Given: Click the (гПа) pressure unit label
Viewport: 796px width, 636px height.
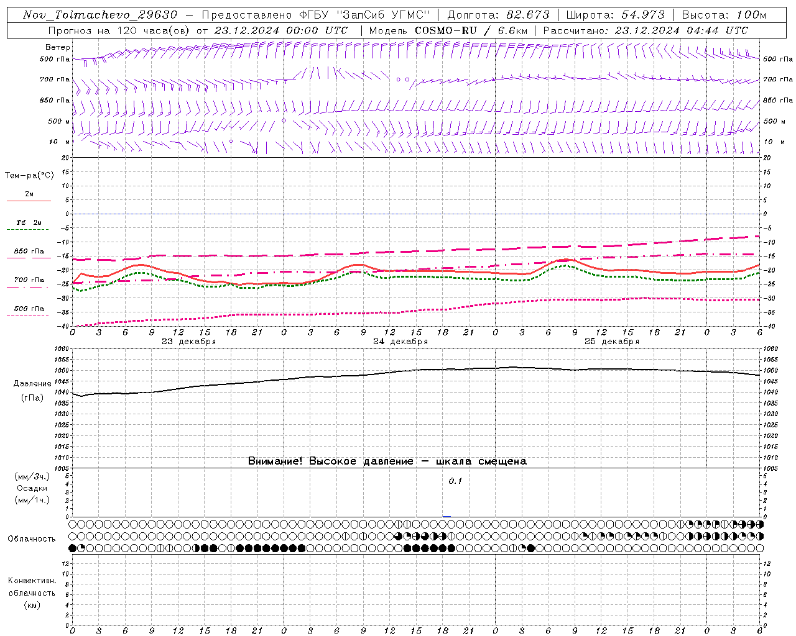Looking at the screenshot, I should (x=32, y=398).
